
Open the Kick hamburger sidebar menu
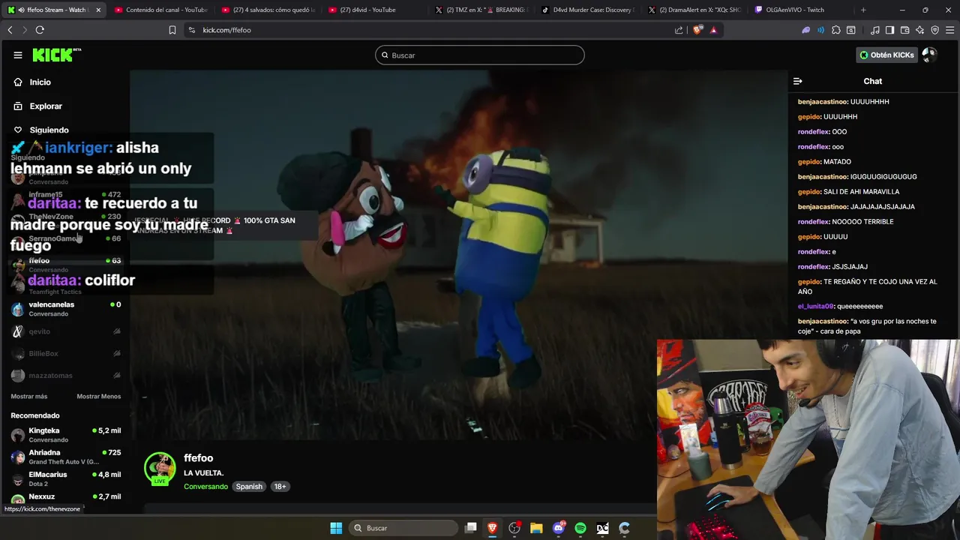(x=18, y=55)
